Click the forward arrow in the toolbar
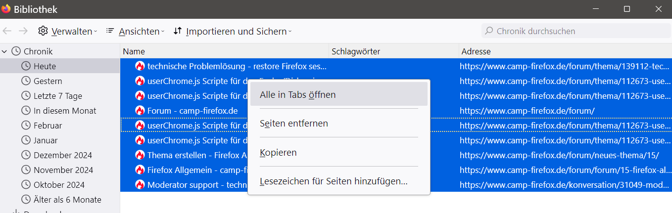The width and height of the screenshot is (672, 213). pyautogui.click(x=23, y=31)
